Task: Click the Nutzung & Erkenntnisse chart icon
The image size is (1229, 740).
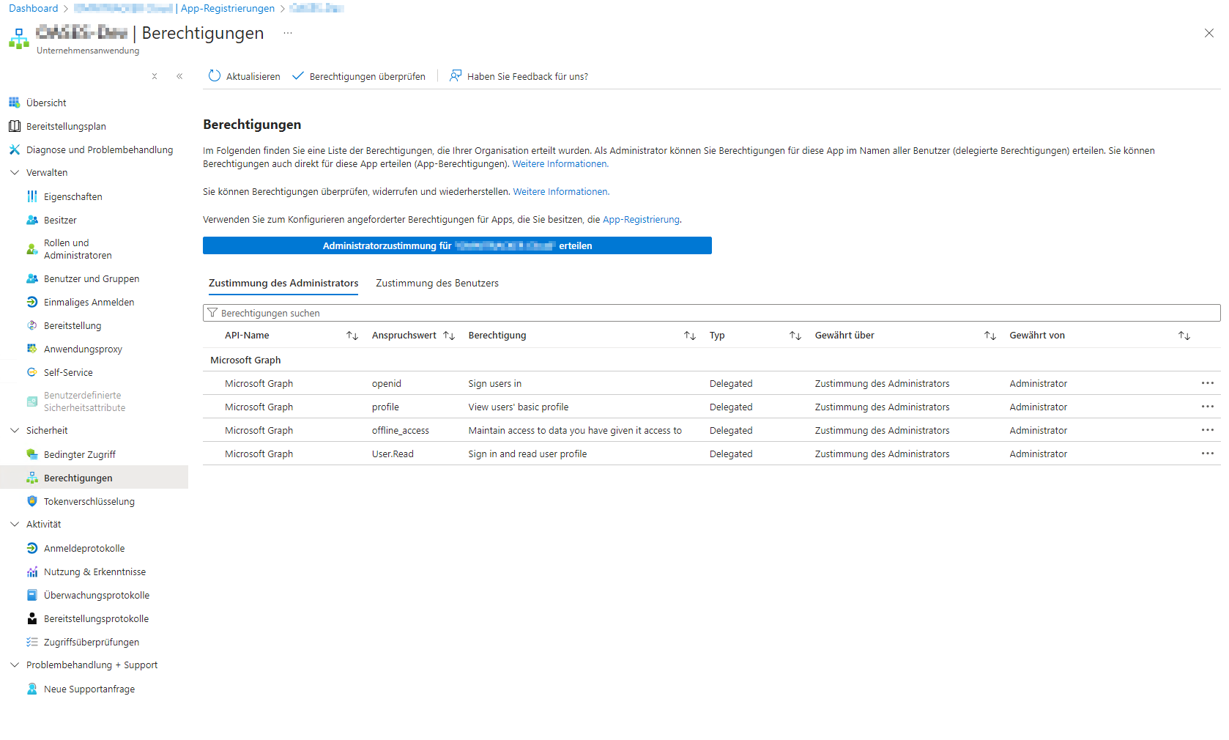Action: 32,571
